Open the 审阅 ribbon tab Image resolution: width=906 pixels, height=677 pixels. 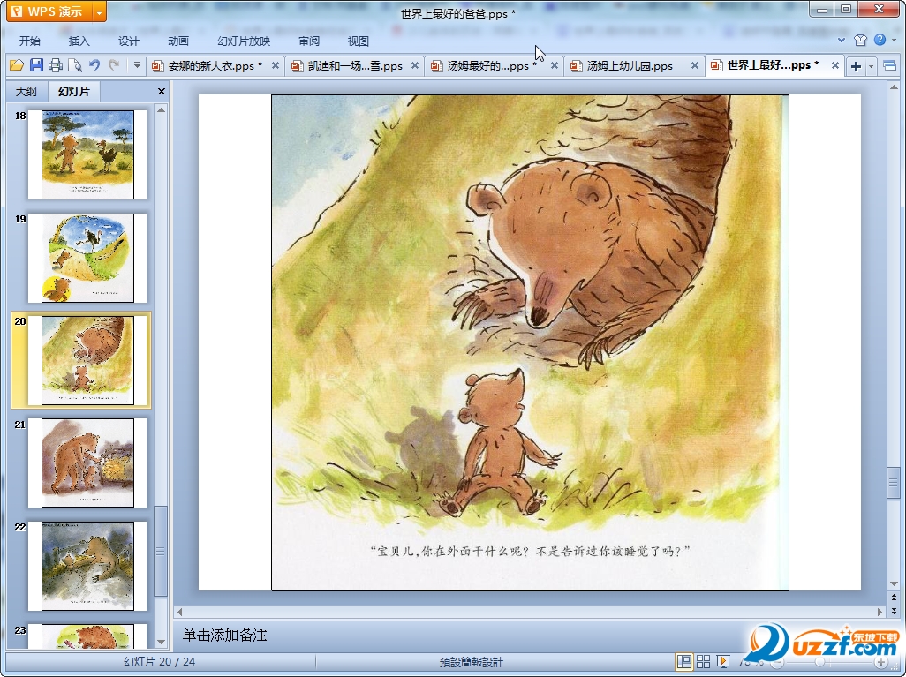[x=309, y=41]
